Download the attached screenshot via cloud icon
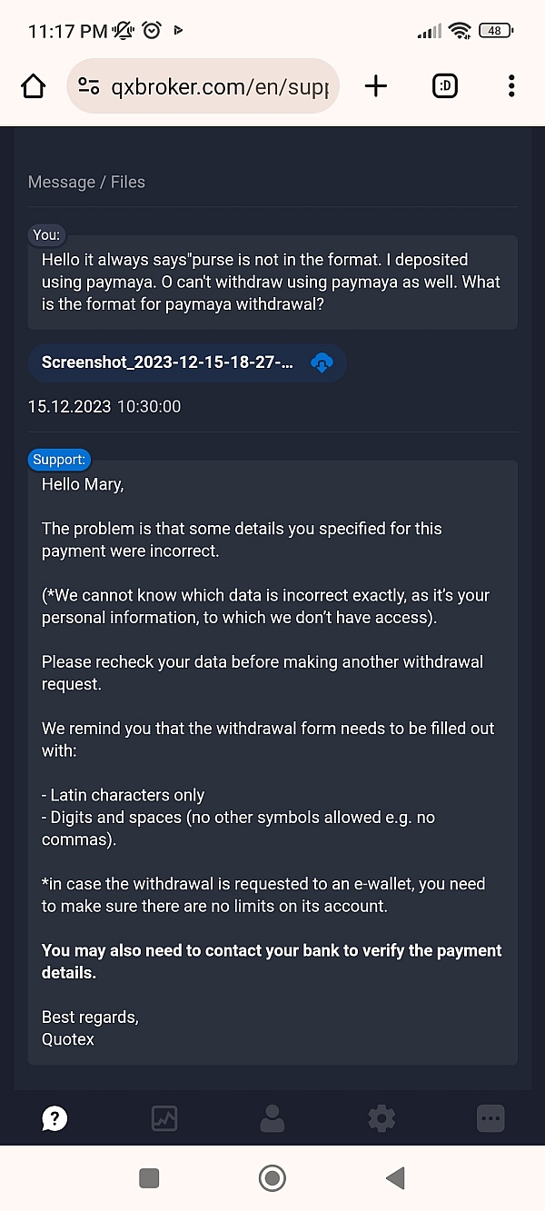The height and width of the screenshot is (1211, 545). [x=322, y=362]
